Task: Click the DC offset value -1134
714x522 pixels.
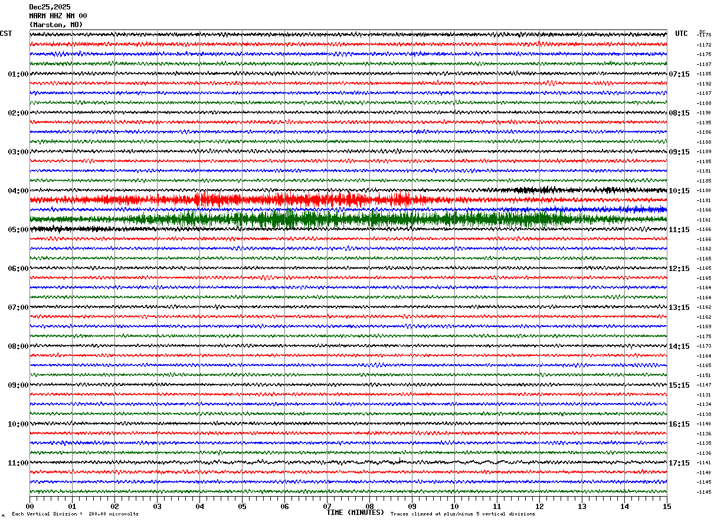Action: pyautogui.click(x=704, y=404)
